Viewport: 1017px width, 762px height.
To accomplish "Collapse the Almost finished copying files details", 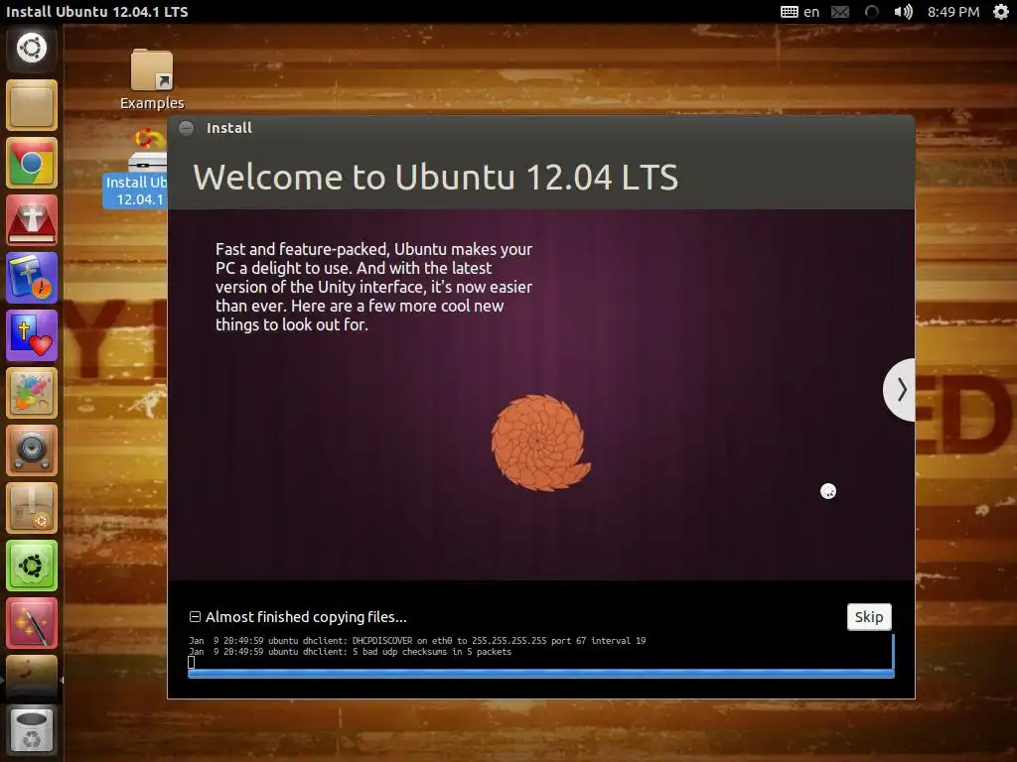I will (x=195, y=617).
